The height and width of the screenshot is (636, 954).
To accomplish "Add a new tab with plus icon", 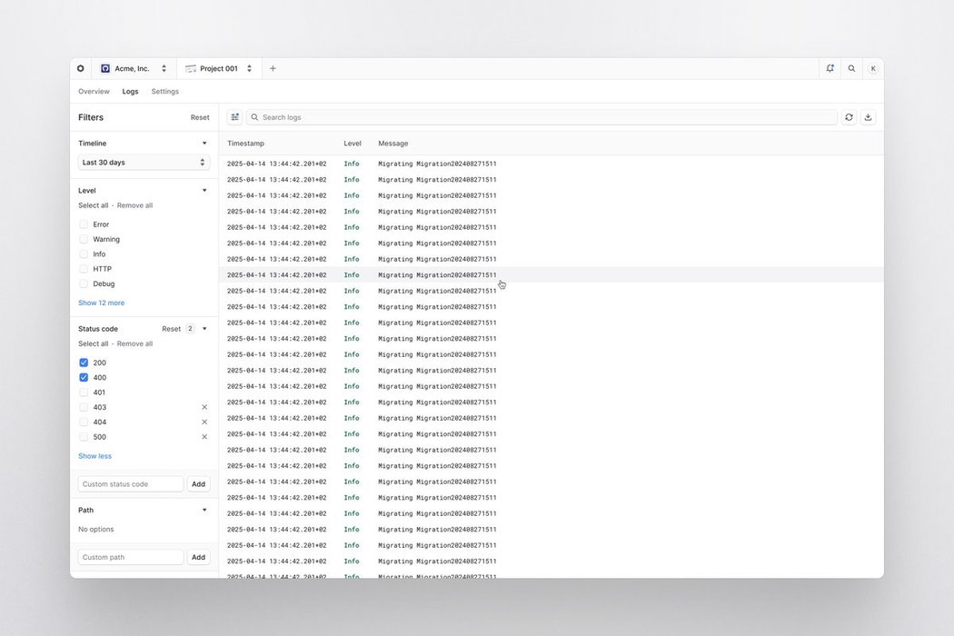I will 273,69.
